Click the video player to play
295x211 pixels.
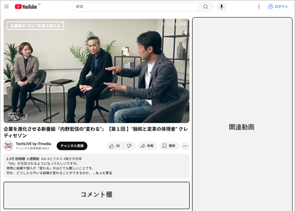pyautogui.click(x=96, y=71)
